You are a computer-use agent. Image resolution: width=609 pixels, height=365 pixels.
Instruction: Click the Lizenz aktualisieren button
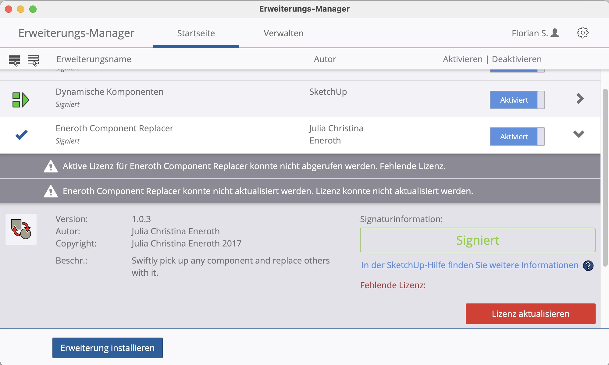[530, 314]
